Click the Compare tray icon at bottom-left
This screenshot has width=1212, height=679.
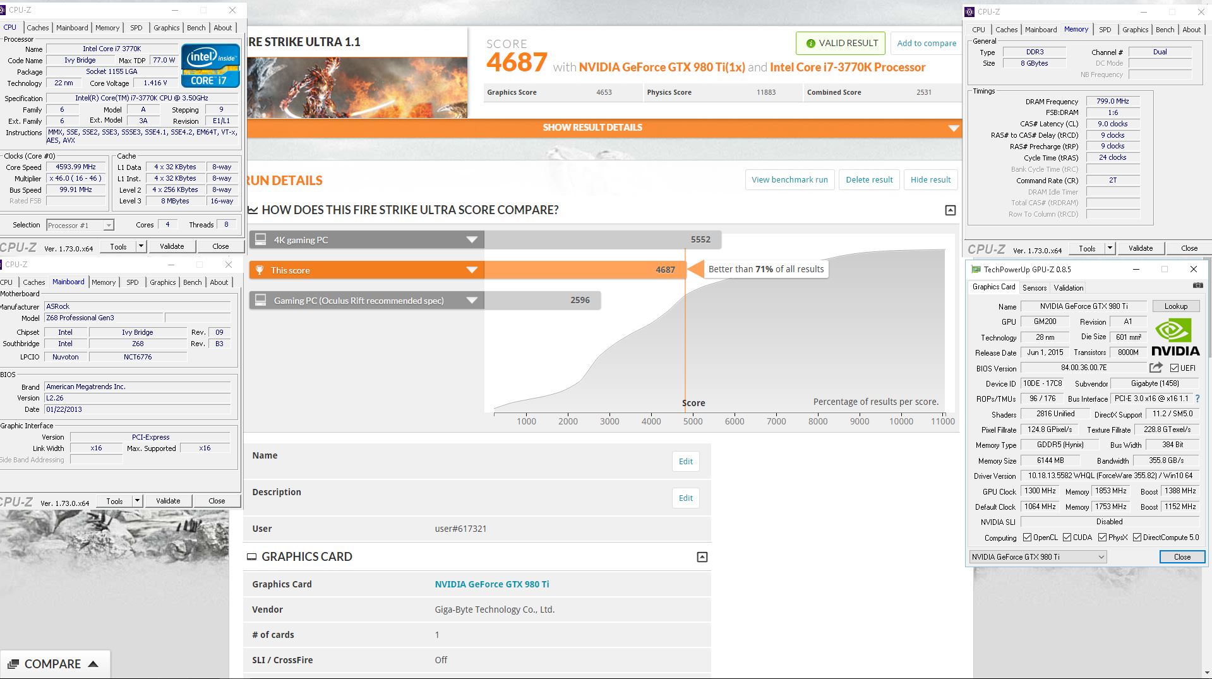[x=13, y=664]
